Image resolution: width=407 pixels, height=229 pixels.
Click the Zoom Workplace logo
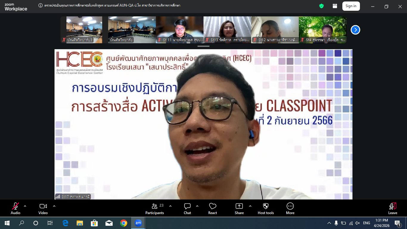[x=16, y=7]
